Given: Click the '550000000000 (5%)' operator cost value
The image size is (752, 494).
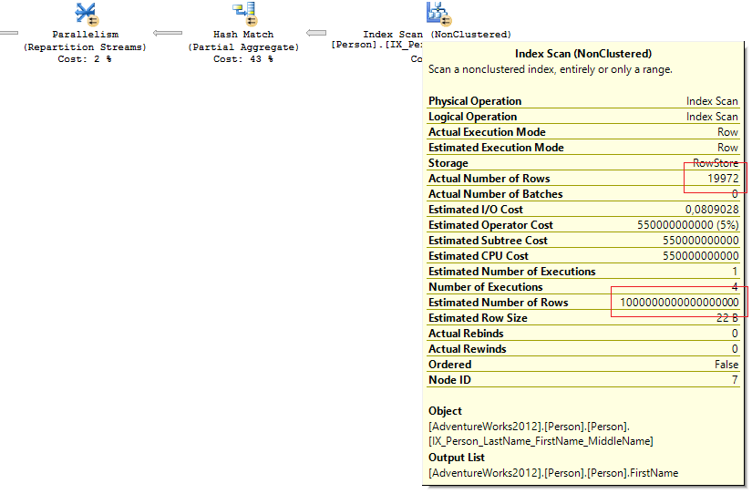Looking at the screenshot, I should pyautogui.click(x=687, y=225).
